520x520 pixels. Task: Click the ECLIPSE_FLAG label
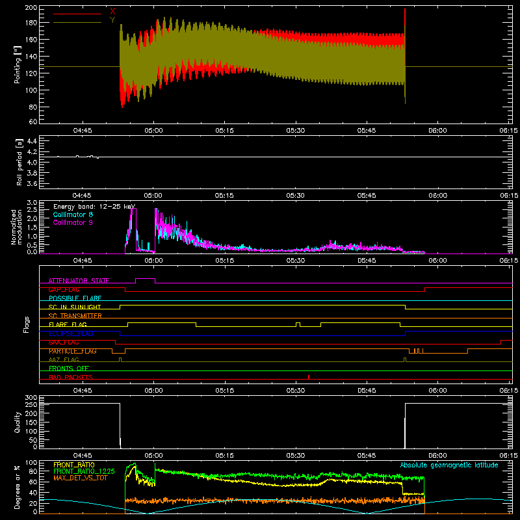click(x=71, y=333)
